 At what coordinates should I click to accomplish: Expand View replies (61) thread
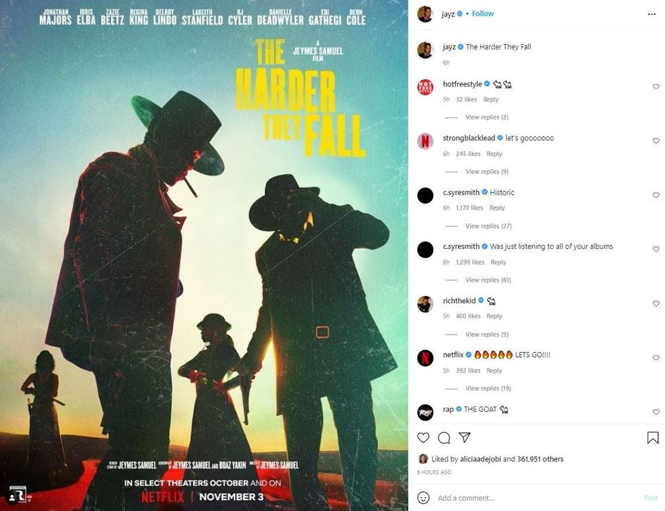tap(488, 280)
